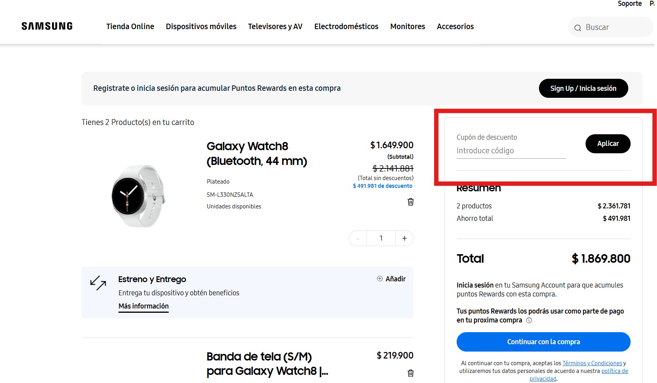Add Estreno y Entrego via Añadir
Image resolution: width=657 pixels, height=383 pixels.
tap(391, 279)
